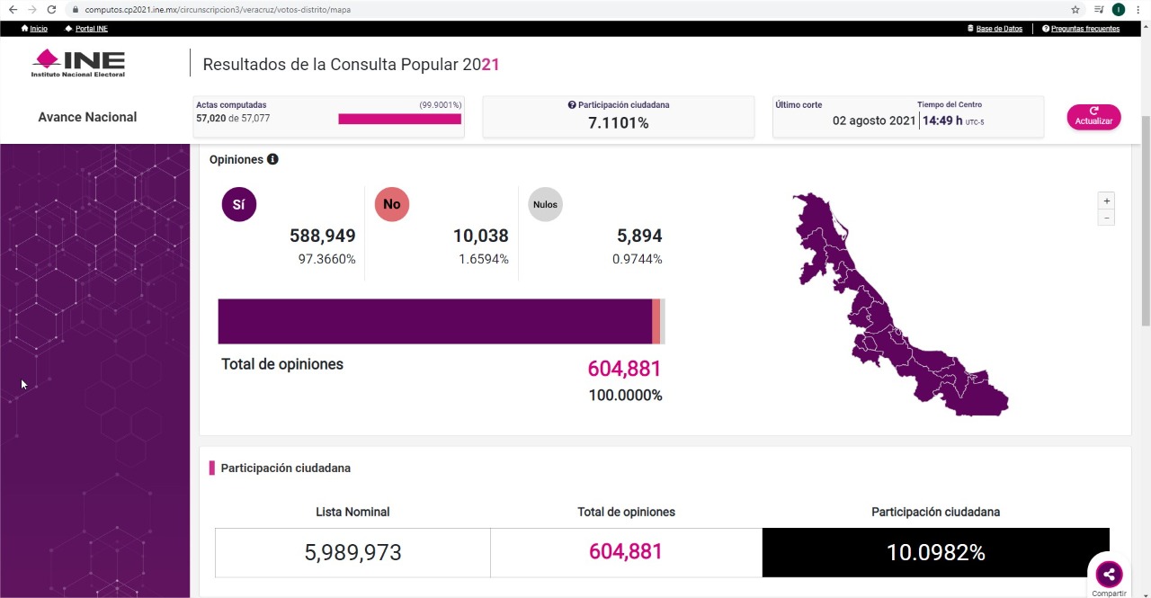Click the Avance Nacional link
Viewport: 1151px width, 598px height.
coord(86,117)
